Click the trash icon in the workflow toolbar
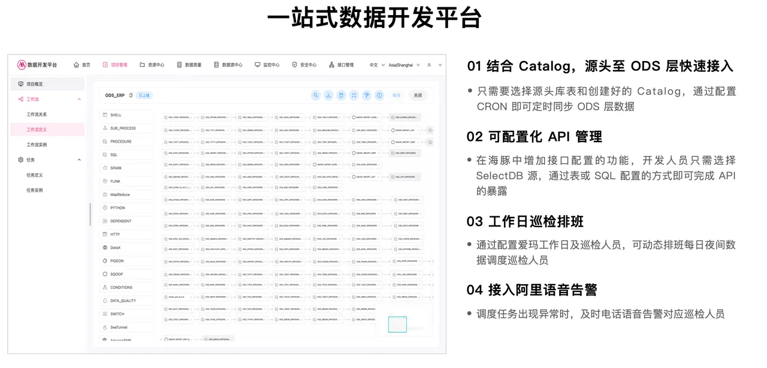 pyautogui.click(x=341, y=95)
